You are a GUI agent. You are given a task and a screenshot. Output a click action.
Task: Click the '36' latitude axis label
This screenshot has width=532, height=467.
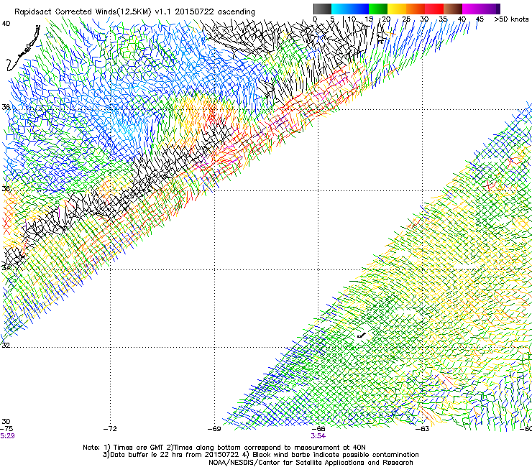pos(6,188)
